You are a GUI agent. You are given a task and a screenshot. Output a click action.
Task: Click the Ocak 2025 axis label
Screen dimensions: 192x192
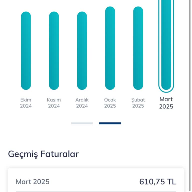(110, 103)
